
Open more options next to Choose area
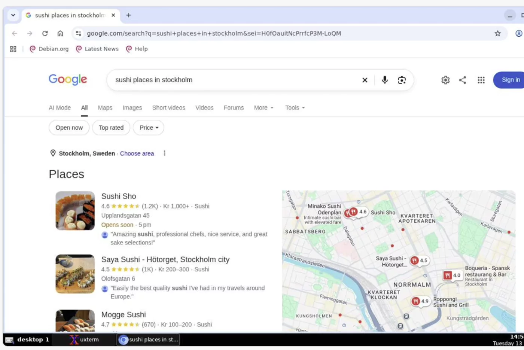pos(164,153)
